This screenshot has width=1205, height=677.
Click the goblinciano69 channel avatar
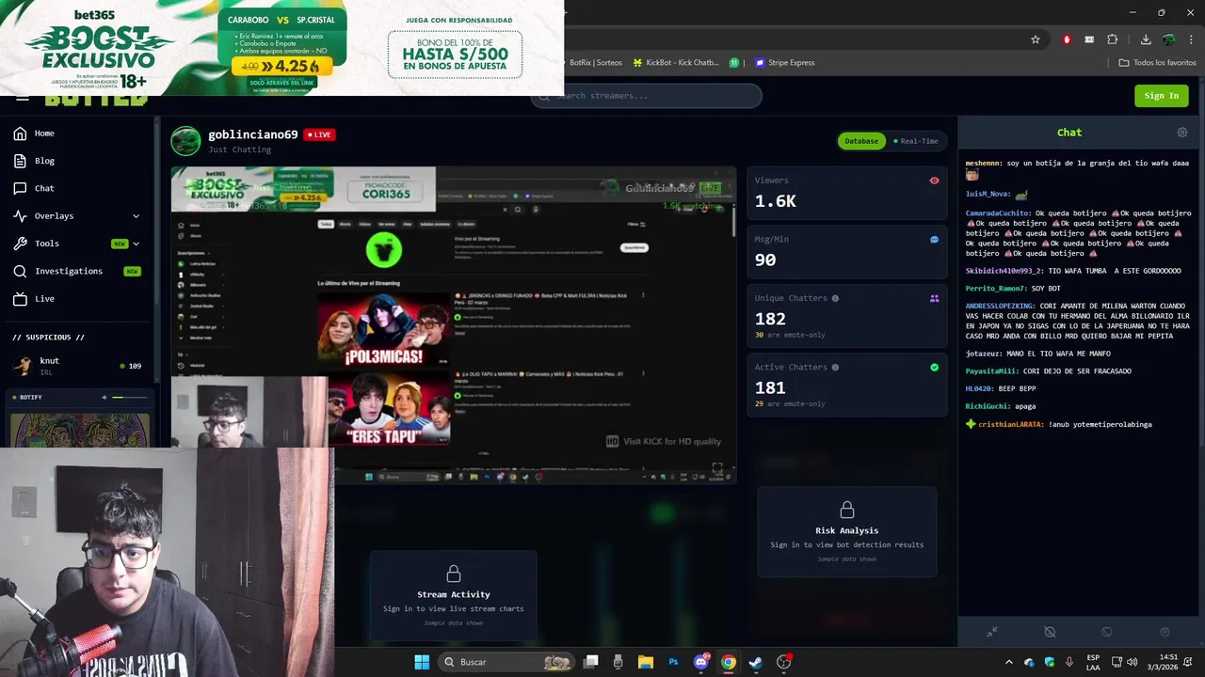click(x=185, y=141)
